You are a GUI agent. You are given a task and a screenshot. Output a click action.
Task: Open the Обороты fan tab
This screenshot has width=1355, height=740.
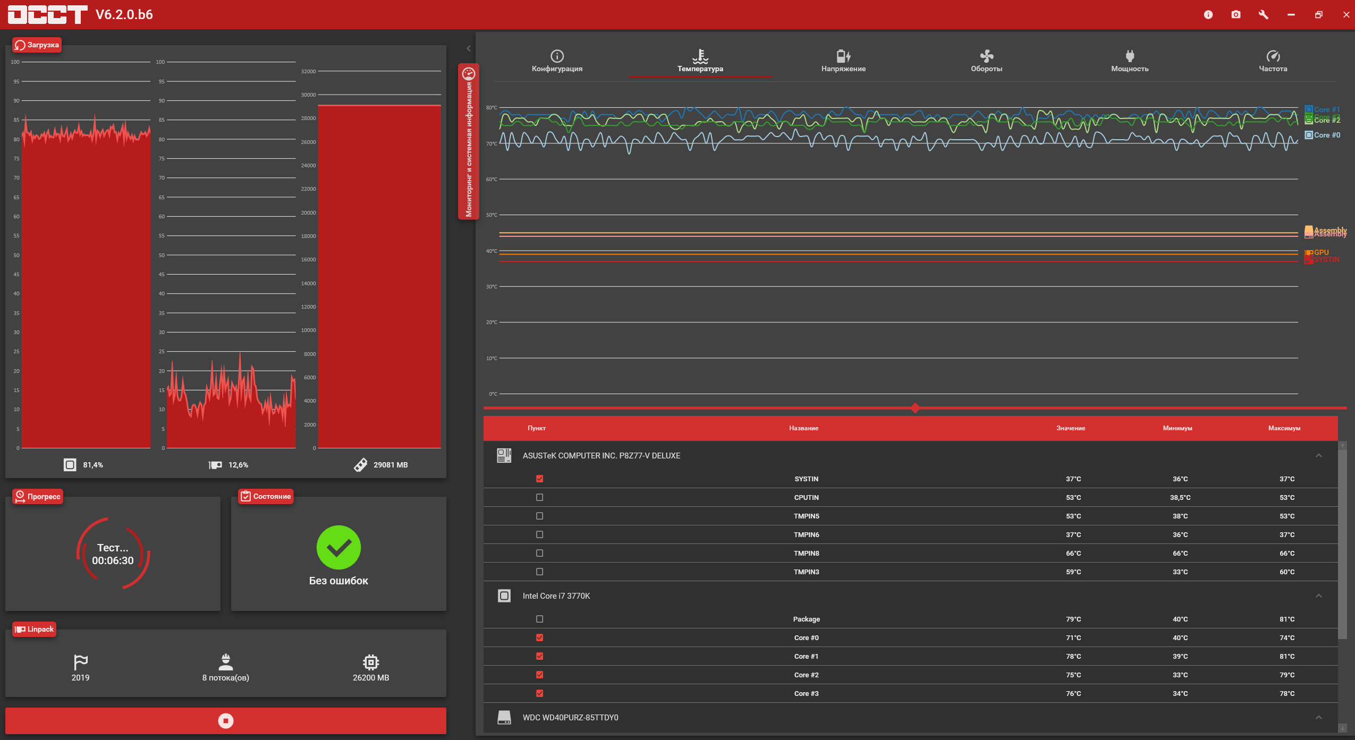coord(986,61)
